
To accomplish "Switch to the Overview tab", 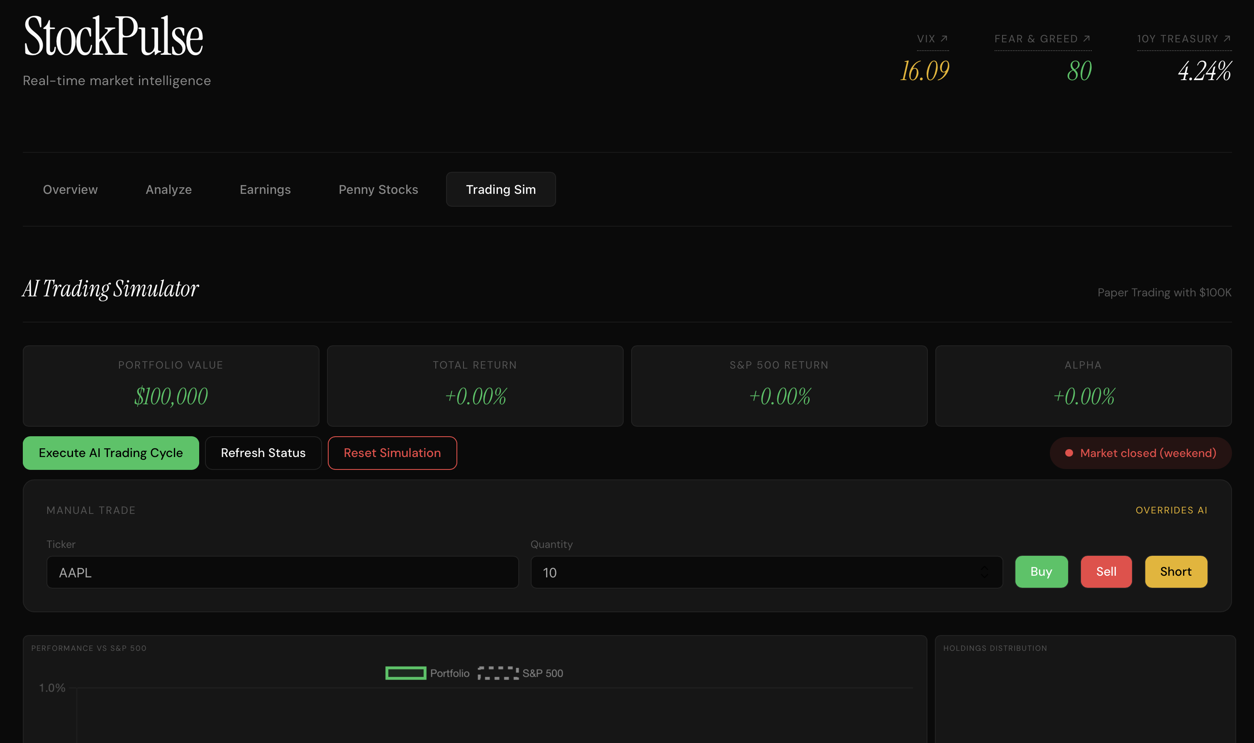I will point(70,190).
